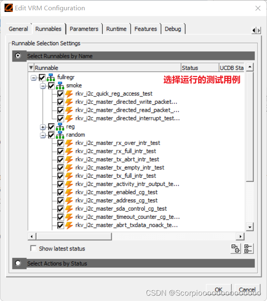This screenshot has height=301, width=267.
Task: Click the UCDB Sta column header
Action: coord(232,68)
